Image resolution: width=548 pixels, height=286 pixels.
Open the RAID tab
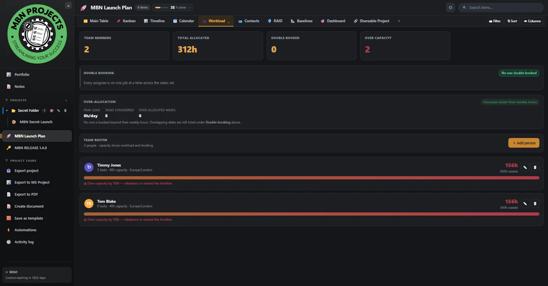tap(275, 21)
